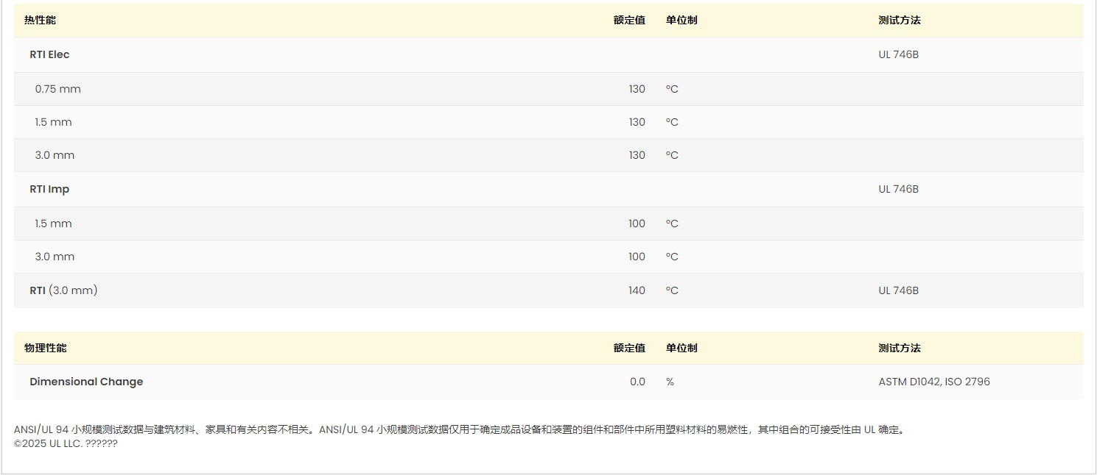The height and width of the screenshot is (475, 1097).
Task: Click the 130 value in the 0.75 mm row
Action: [x=637, y=89]
